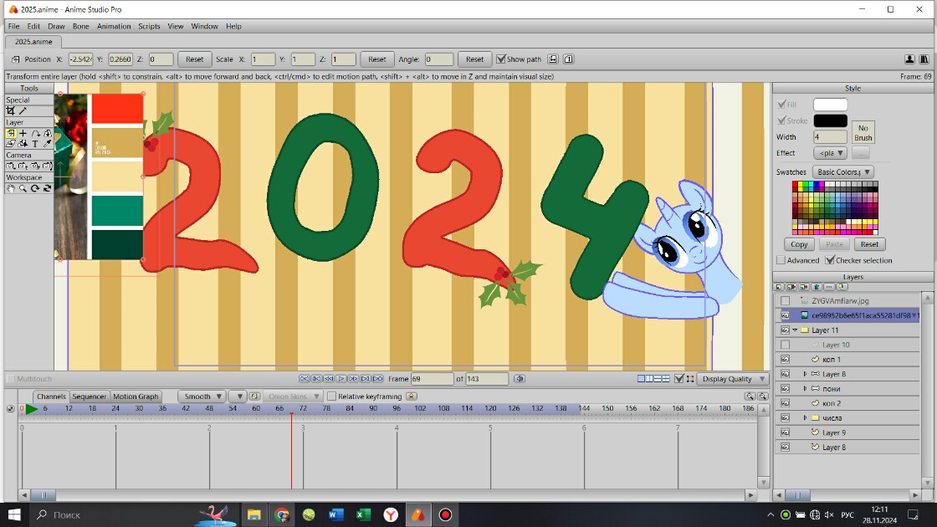Image resolution: width=937 pixels, height=527 pixels.
Task: Click the Play button in playback controls
Action: point(341,379)
